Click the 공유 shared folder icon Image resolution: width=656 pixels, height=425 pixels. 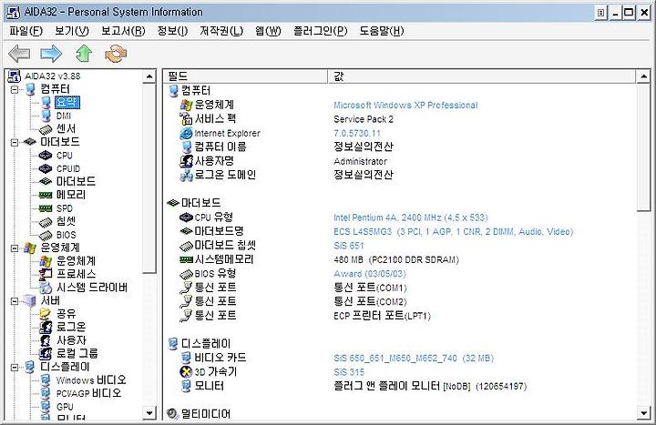click(x=46, y=314)
